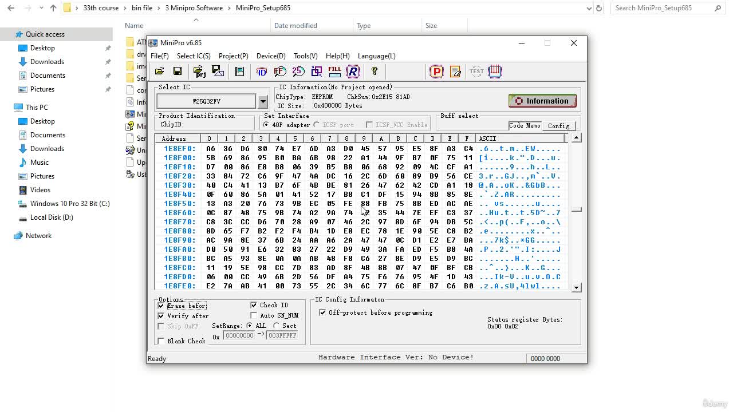This screenshot has width=733, height=412.
Task: Open project (prj) toolbar icon
Action: (x=200, y=72)
